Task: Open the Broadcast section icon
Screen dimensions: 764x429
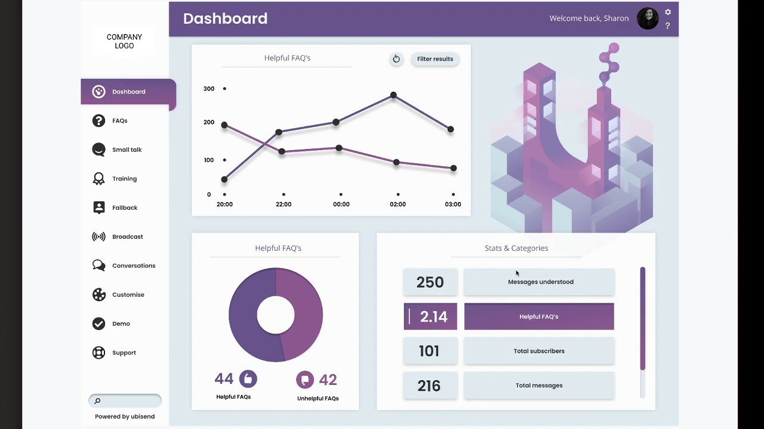Action: [x=98, y=237]
